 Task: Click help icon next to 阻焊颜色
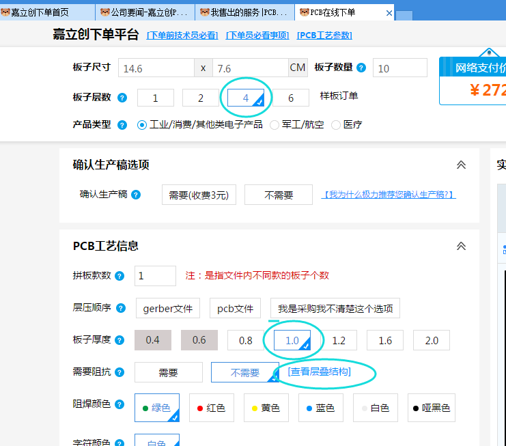pyautogui.click(x=120, y=404)
